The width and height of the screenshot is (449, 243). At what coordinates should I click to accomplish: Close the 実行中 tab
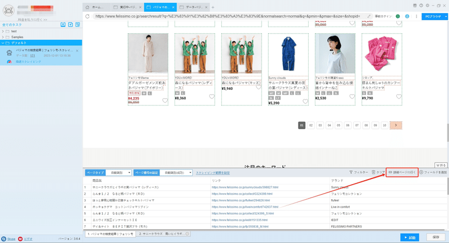(x=140, y=7)
